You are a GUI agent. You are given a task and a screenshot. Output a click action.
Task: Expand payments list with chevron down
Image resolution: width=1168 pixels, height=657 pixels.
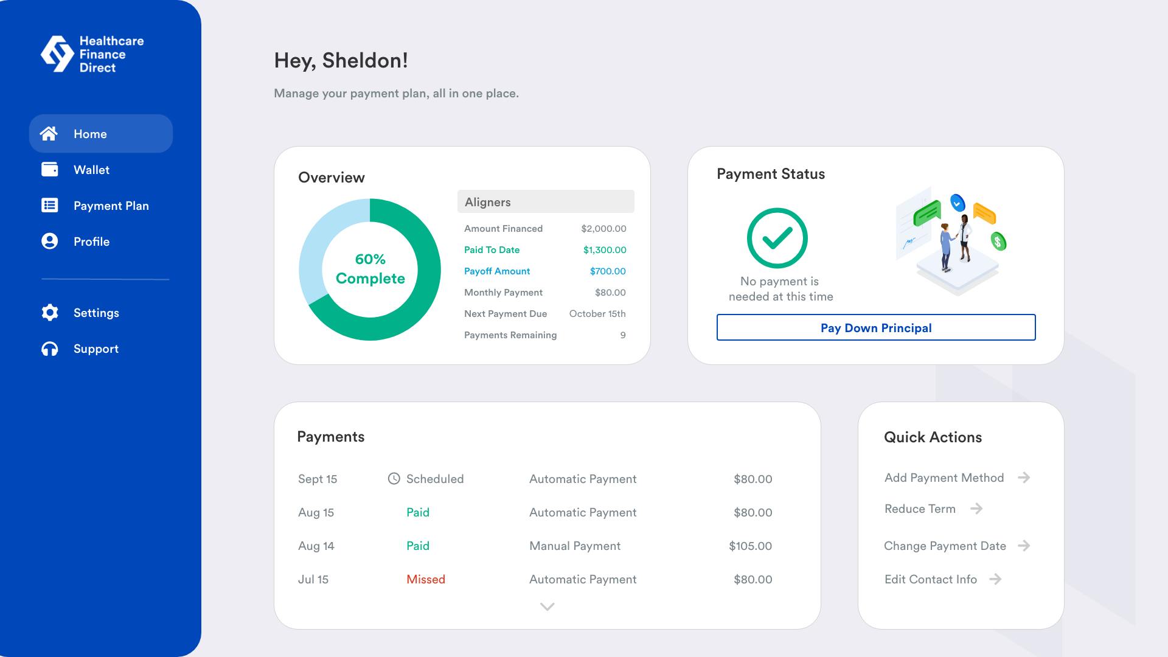(x=547, y=607)
